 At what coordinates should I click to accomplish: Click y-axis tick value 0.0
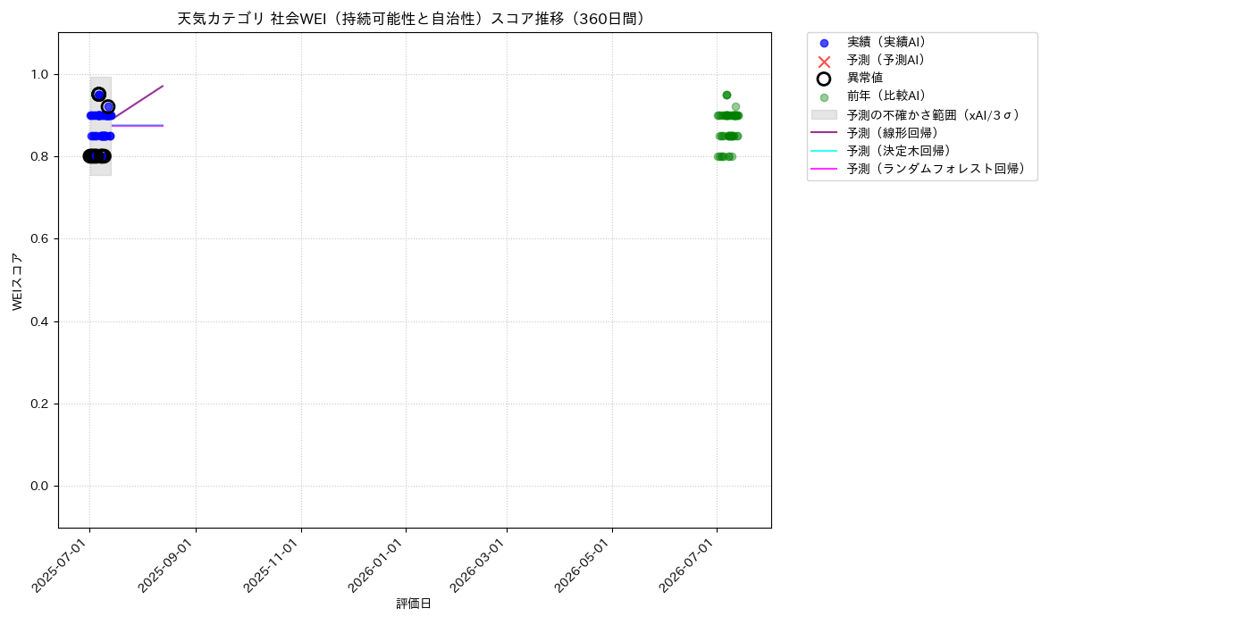coord(40,486)
